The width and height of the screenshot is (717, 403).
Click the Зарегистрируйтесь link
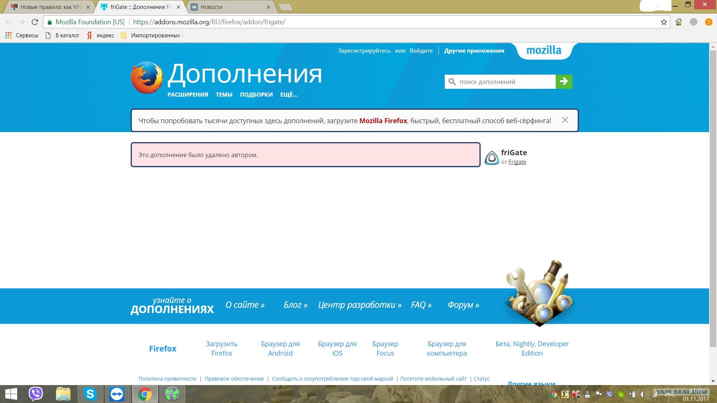tap(364, 51)
